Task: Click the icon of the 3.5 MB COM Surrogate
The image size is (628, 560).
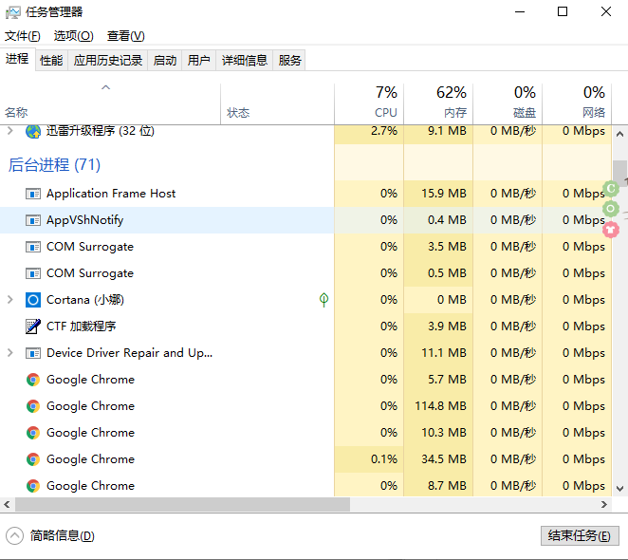Action: coord(33,247)
